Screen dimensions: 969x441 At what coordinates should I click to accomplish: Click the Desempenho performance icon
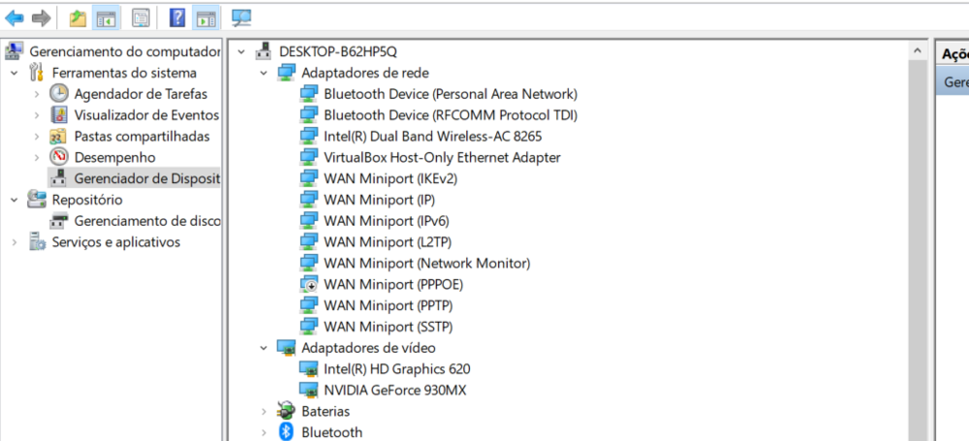tap(59, 157)
